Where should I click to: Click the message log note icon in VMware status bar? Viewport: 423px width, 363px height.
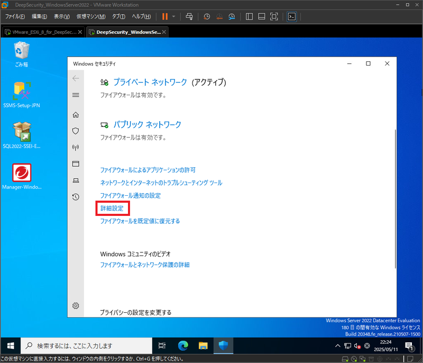pos(410,359)
